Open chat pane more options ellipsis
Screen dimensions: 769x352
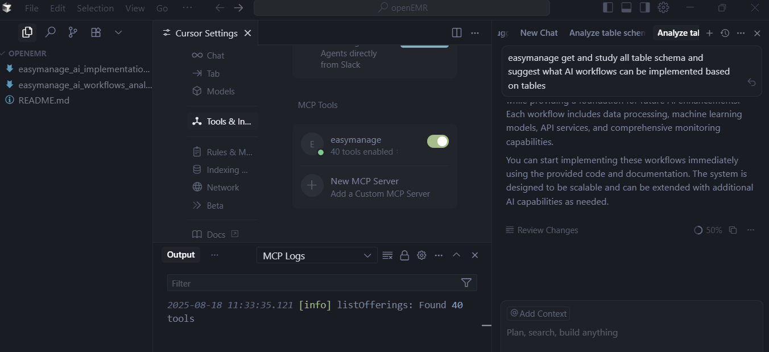tap(741, 33)
